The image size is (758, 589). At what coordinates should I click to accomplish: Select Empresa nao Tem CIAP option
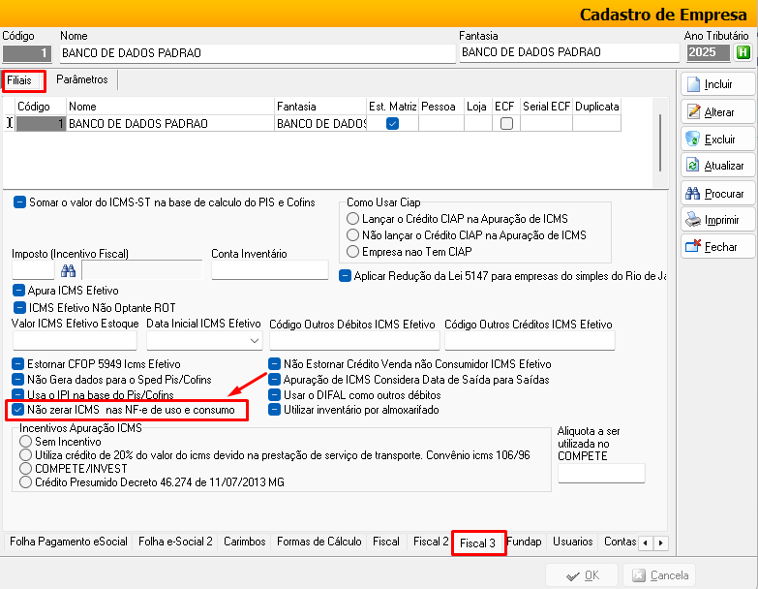(353, 252)
